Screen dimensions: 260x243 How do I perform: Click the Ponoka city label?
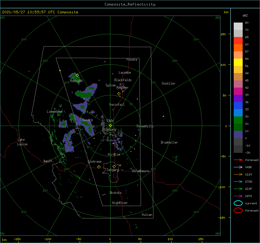point(132,60)
